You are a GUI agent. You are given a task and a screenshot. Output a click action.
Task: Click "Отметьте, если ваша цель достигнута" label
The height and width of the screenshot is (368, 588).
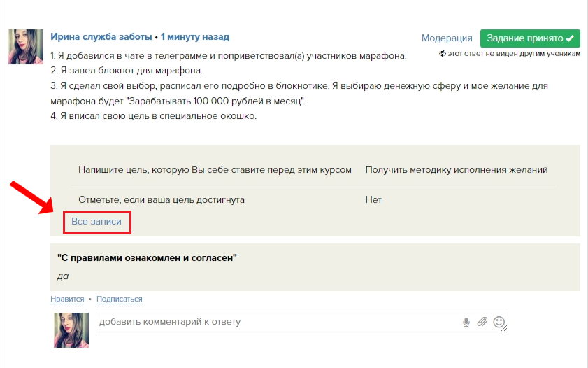[x=162, y=200]
